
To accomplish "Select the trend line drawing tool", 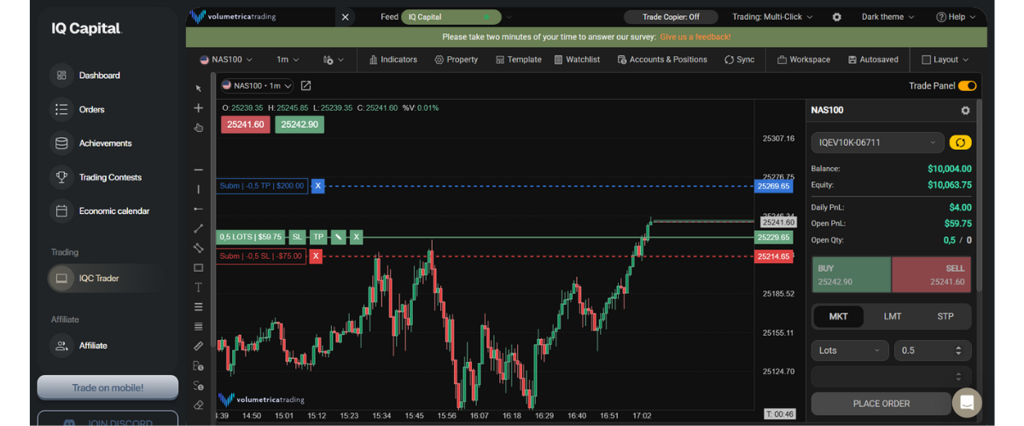I will click(198, 228).
